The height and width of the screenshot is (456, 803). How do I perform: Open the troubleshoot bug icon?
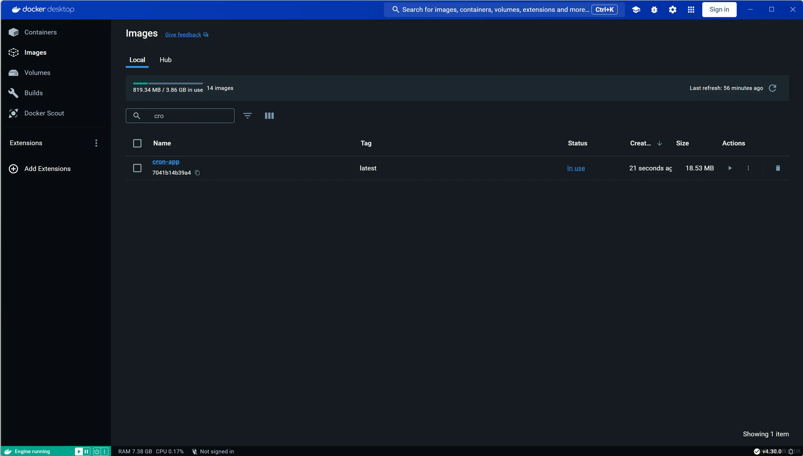(654, 10)
